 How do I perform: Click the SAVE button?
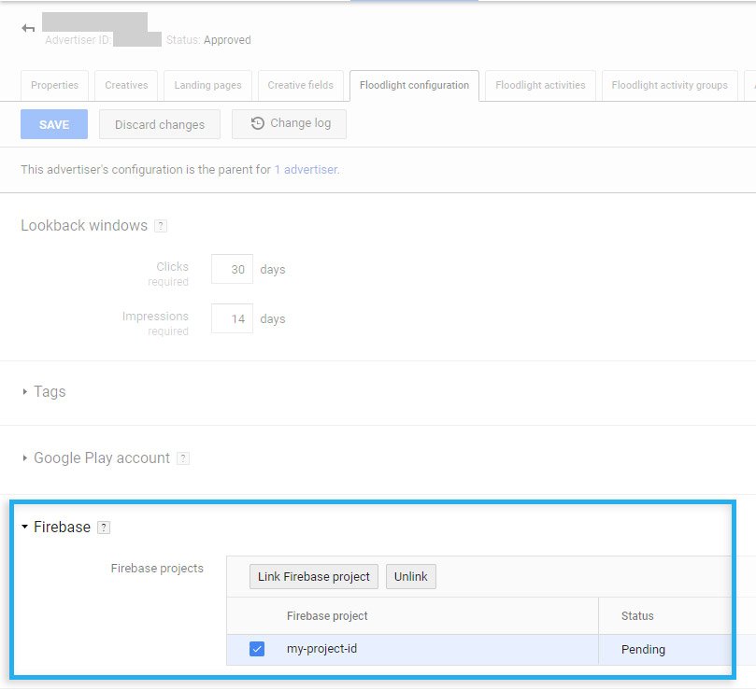coord(53,123)
